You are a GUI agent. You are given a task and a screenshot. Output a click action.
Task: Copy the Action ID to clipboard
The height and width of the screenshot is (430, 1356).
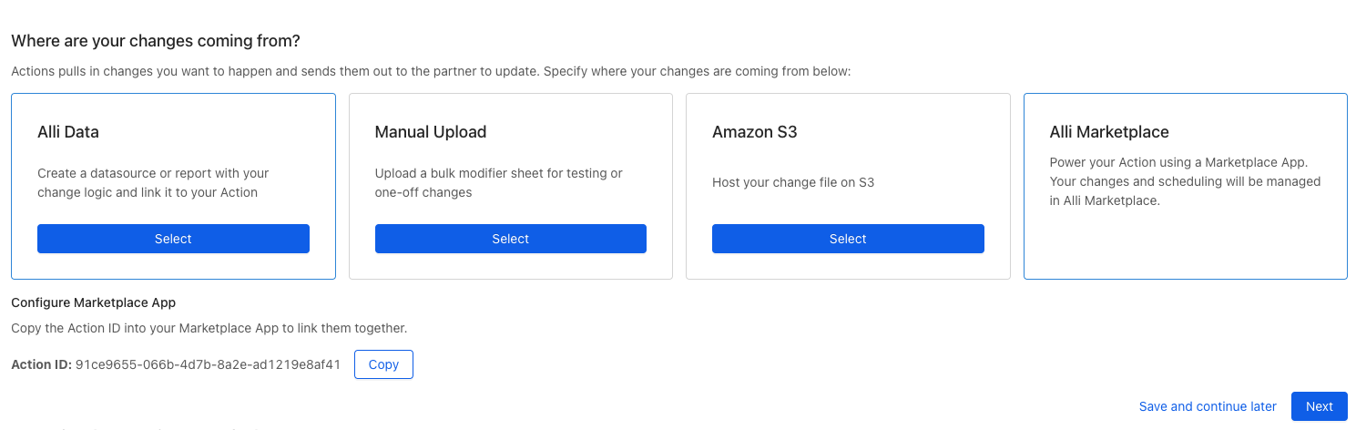pos(383,364)
